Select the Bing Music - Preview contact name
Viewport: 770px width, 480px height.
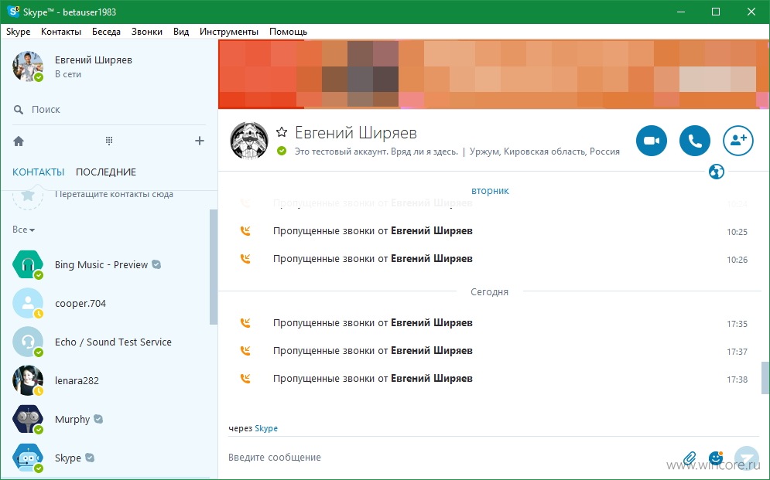point(101,265)
